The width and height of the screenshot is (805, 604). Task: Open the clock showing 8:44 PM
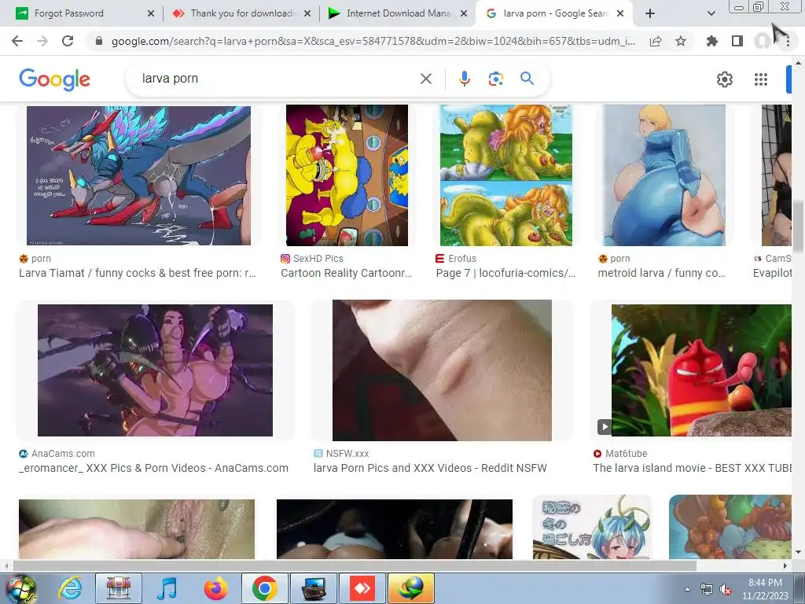(x=765, y=589)
